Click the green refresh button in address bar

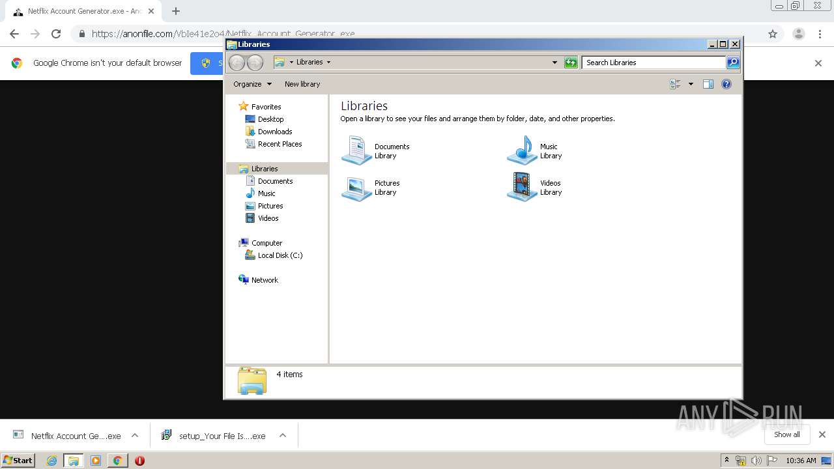571,63
